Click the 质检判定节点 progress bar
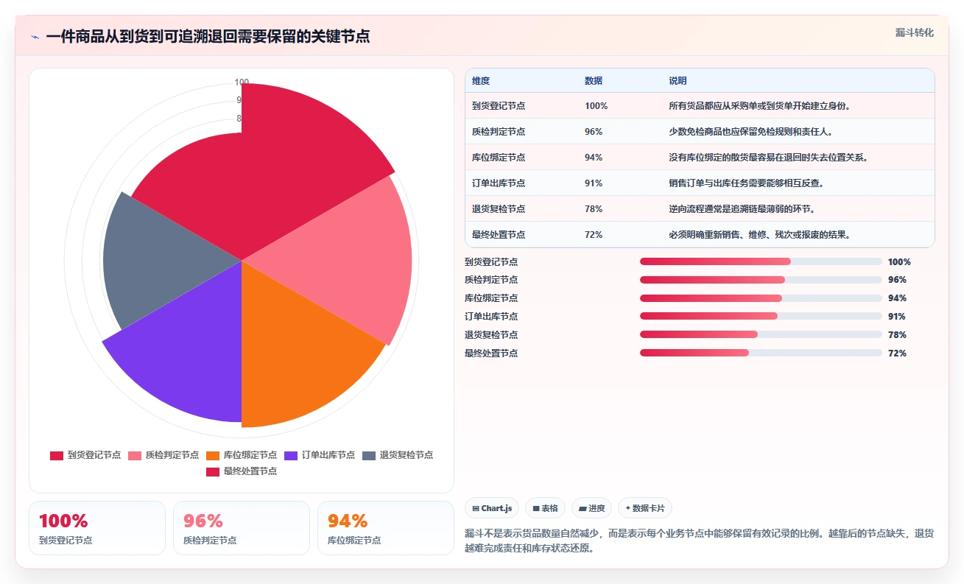This screenshot has width=964, height=584. coord(761,280)
